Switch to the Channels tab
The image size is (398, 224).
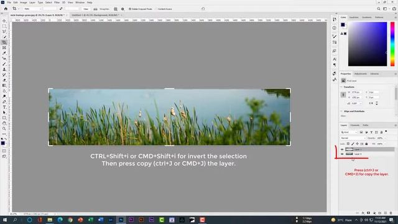click(355, 125)
